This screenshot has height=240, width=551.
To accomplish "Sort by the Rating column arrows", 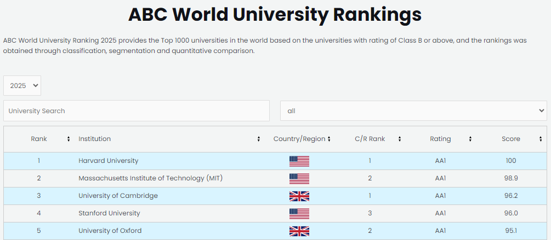I will [x=470, y=139].
